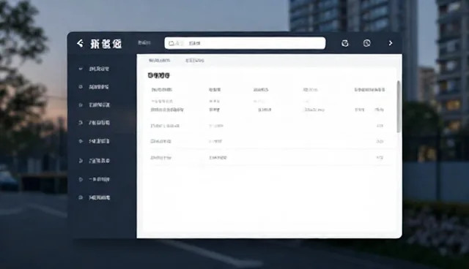This screenshot has width=469, height=269.
Task: Click the right chevron in the header bar
Action: coord(391,43)
